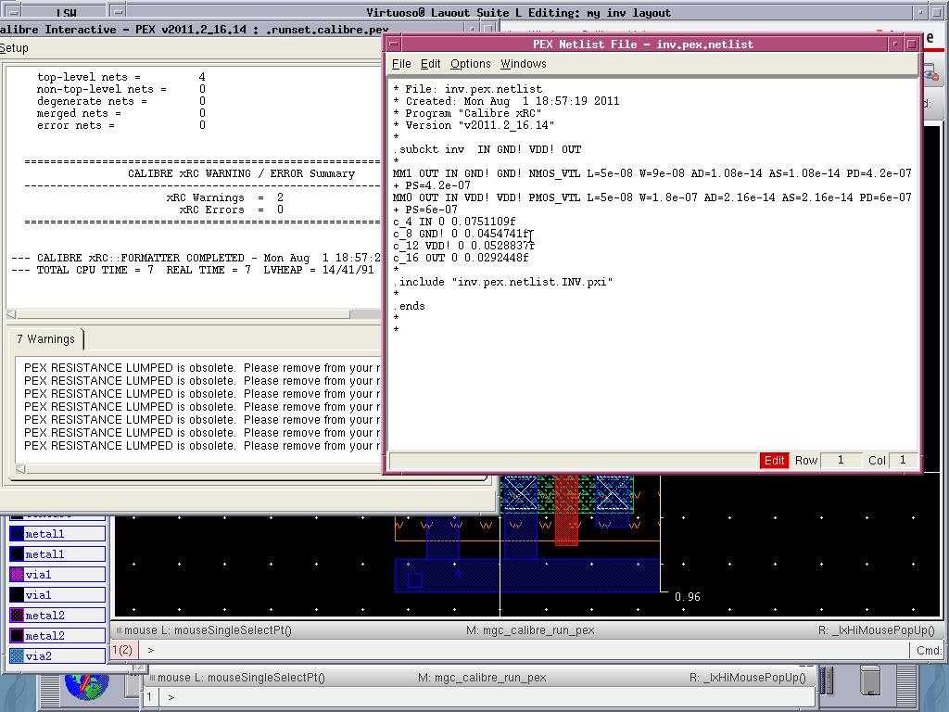The image size is (949, 712).
Task: Click R: _lxHiMousePopUp() in Virtuoso status bar
Action: (x=877, y=630)
